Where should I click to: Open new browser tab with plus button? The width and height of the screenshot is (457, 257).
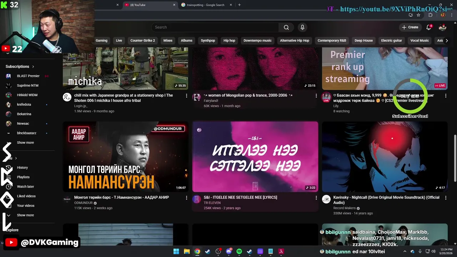(239, 5)
